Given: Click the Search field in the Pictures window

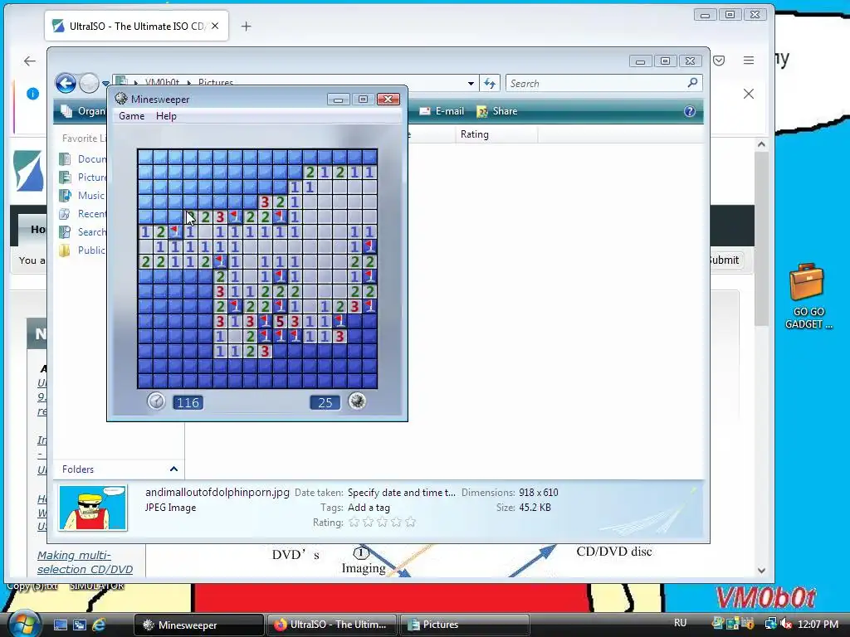Looking at the screenshot, I should click(604, 84).
